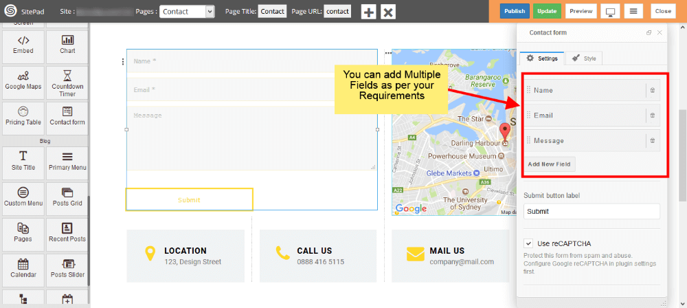687x308 pixels.
Task: Select the Primary Menu widget
Action: (x=67, y=163)
